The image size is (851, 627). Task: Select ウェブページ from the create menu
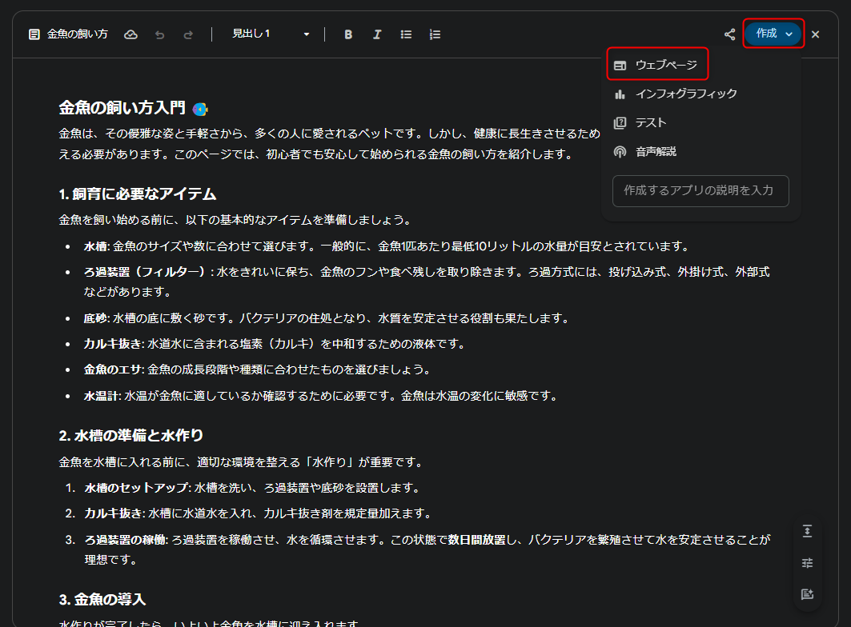coord(658,65)
